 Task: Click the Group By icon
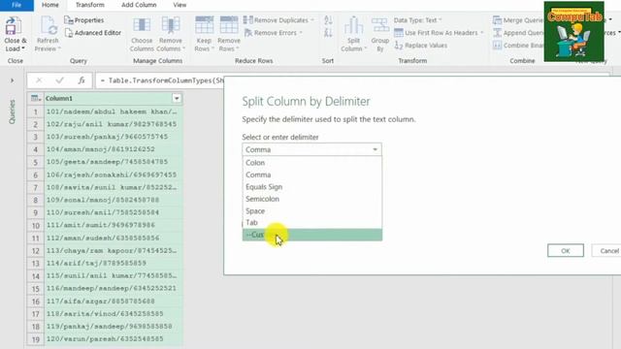[x=380, y=25]
